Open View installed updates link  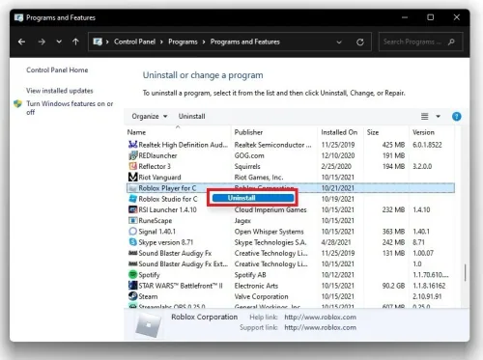(60, 91)
